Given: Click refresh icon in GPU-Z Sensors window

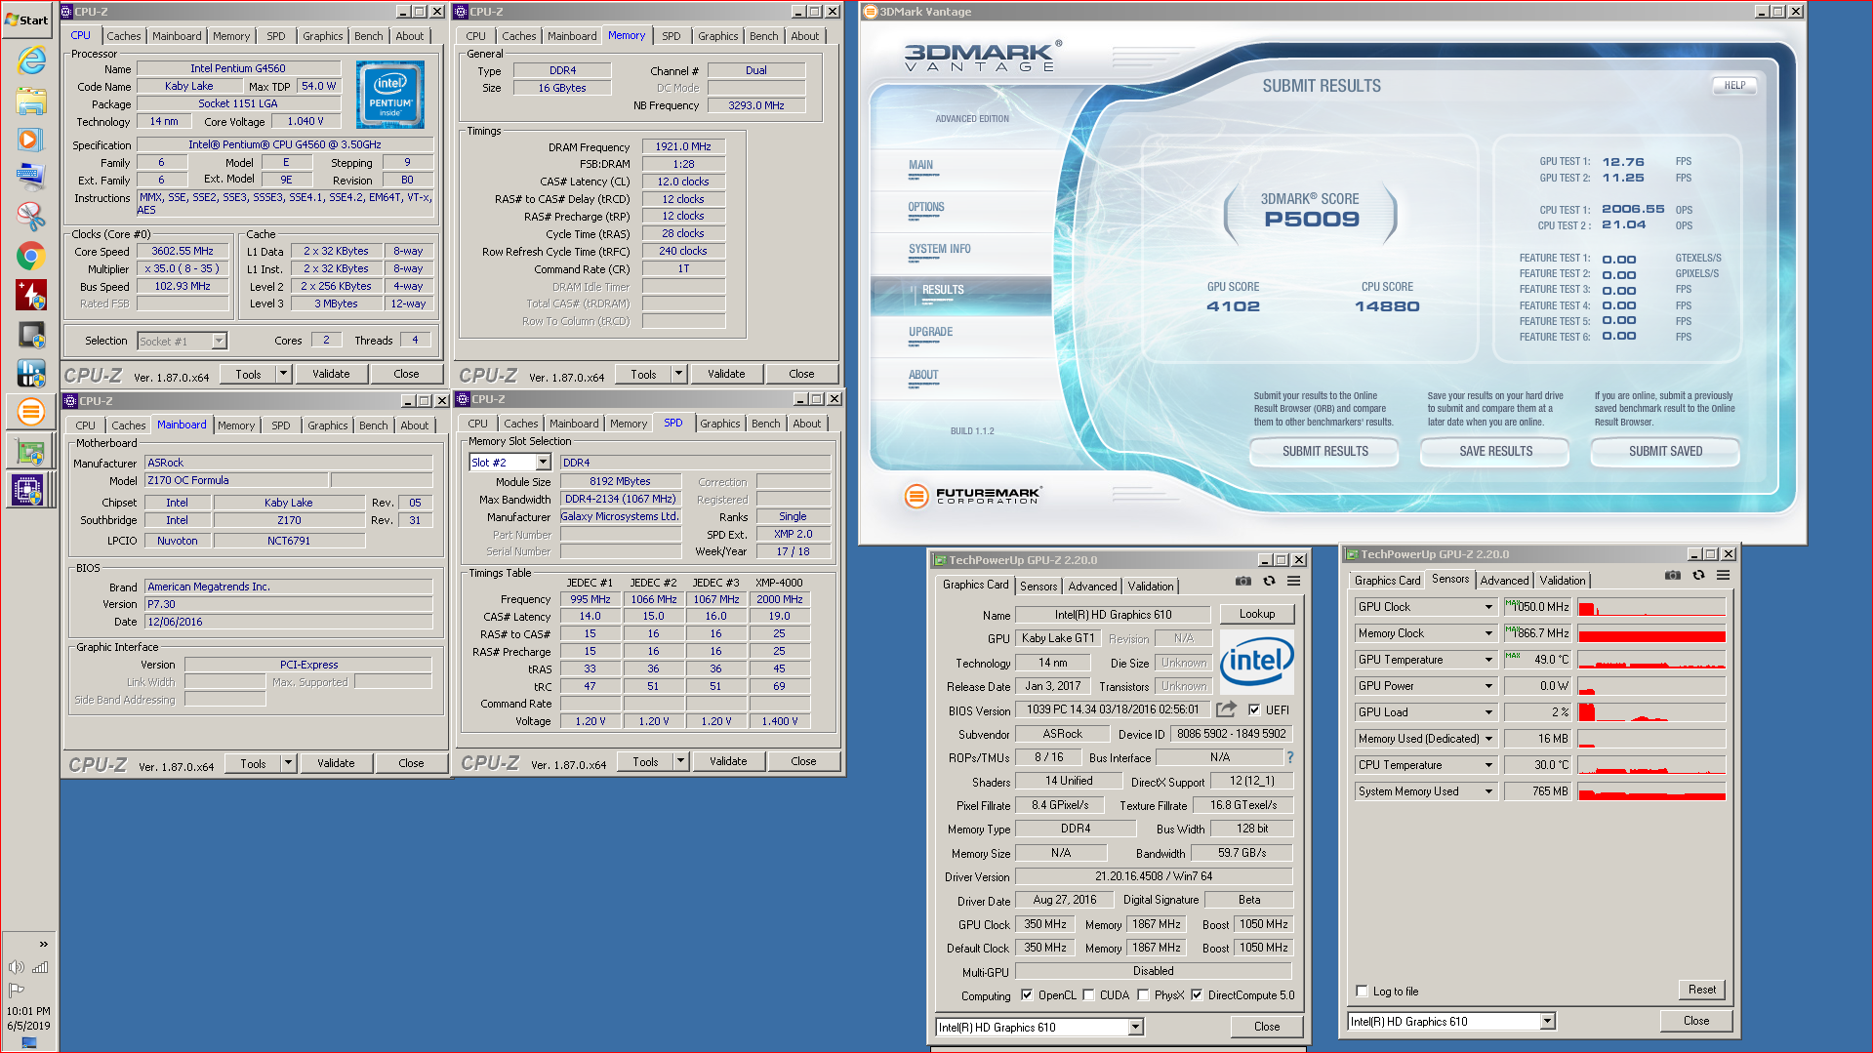Looking at the screenshot, I should (1698, 575).
